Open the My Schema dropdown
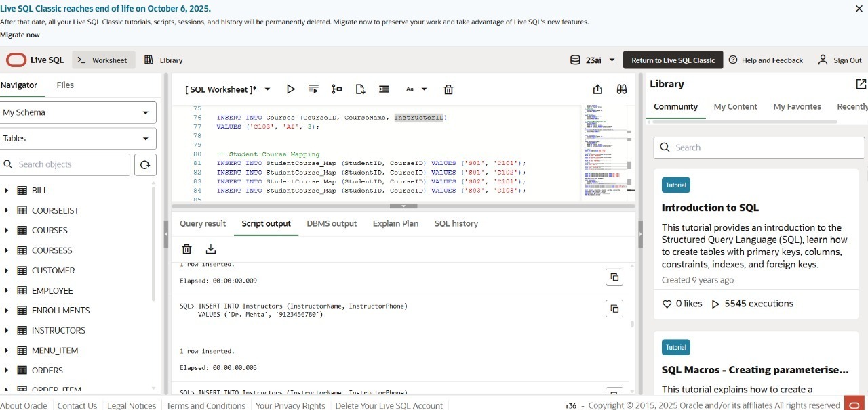Image resolution: width=868 pixels, height=410 pixels. (78, 112)
